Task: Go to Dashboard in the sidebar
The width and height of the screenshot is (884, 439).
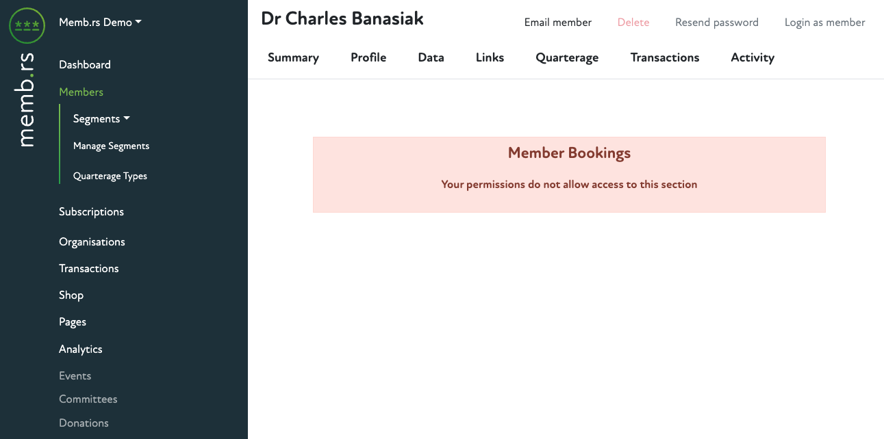Action: tap(85, 65)
